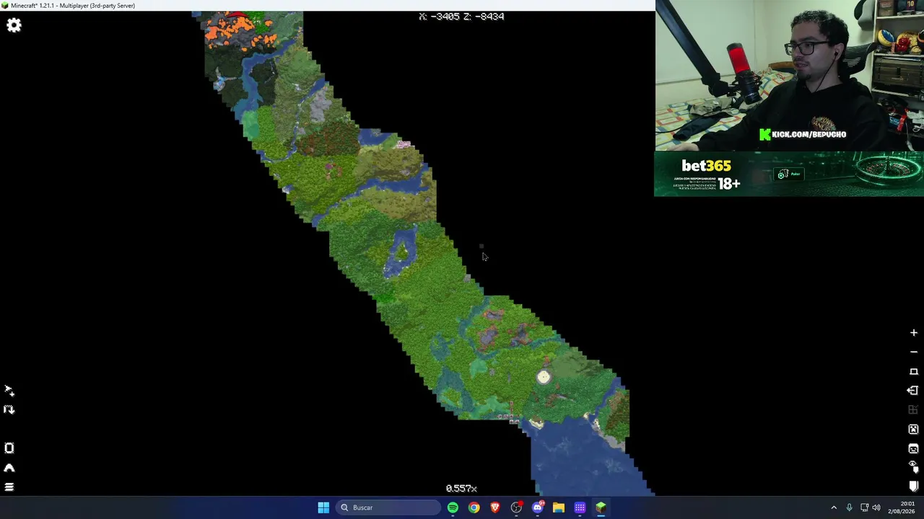Open the three-line menu icon
The height and width of the screenshot is (519, 924).
tap(9, 487)
